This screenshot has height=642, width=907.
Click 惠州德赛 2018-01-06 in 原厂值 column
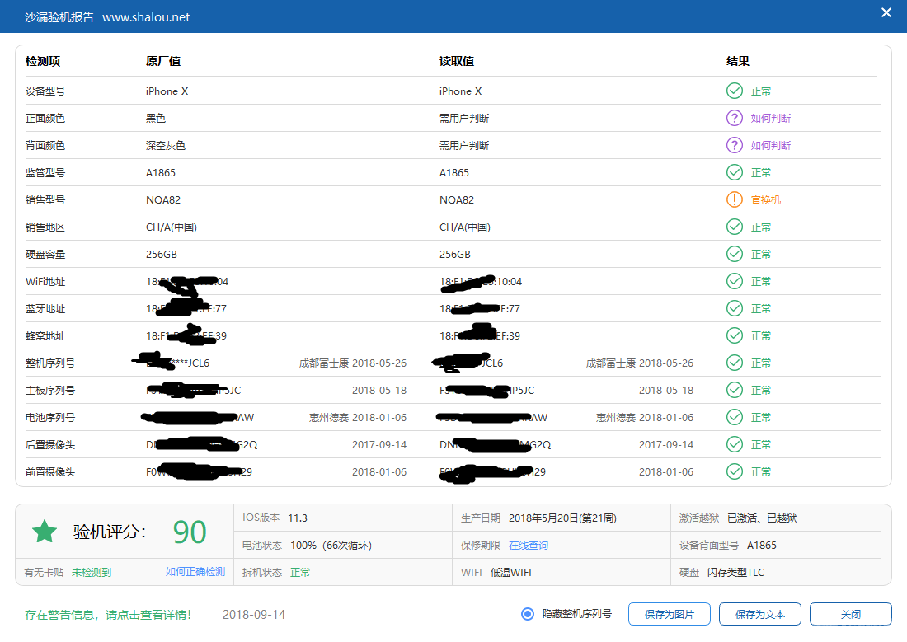pyautogui.click(x=358, y=418)
